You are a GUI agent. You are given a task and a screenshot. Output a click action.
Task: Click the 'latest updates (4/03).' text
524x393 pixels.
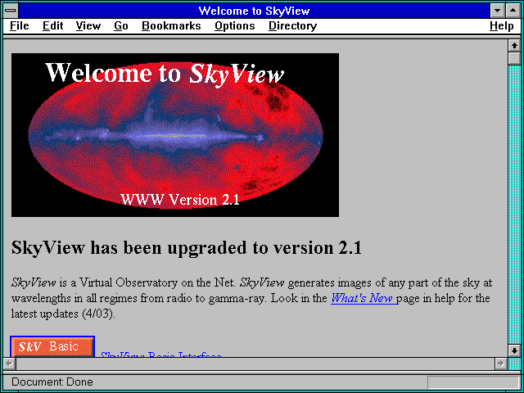tap(63, 314)
